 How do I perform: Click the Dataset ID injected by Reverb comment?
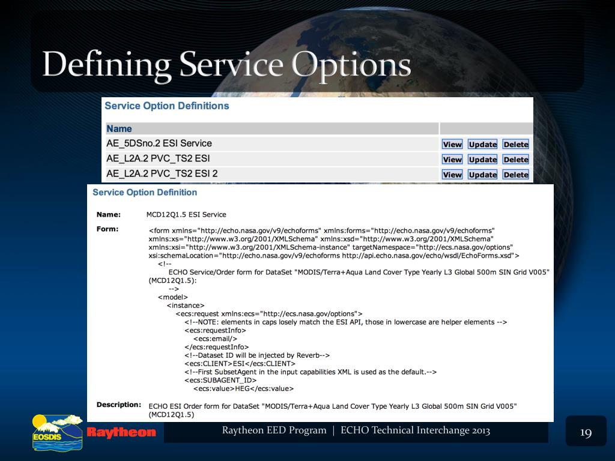pyautogui.click(x=257, y=355)
